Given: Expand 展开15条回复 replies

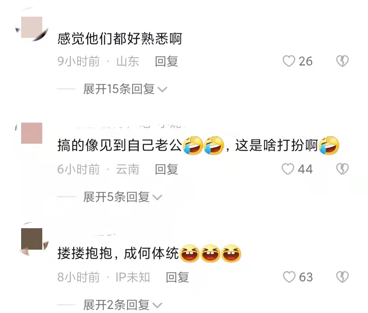Looking at the screenshot, I should (x=125, y=89).
